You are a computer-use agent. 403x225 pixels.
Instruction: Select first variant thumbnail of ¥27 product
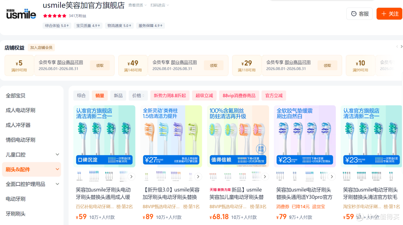coord(146,176)
